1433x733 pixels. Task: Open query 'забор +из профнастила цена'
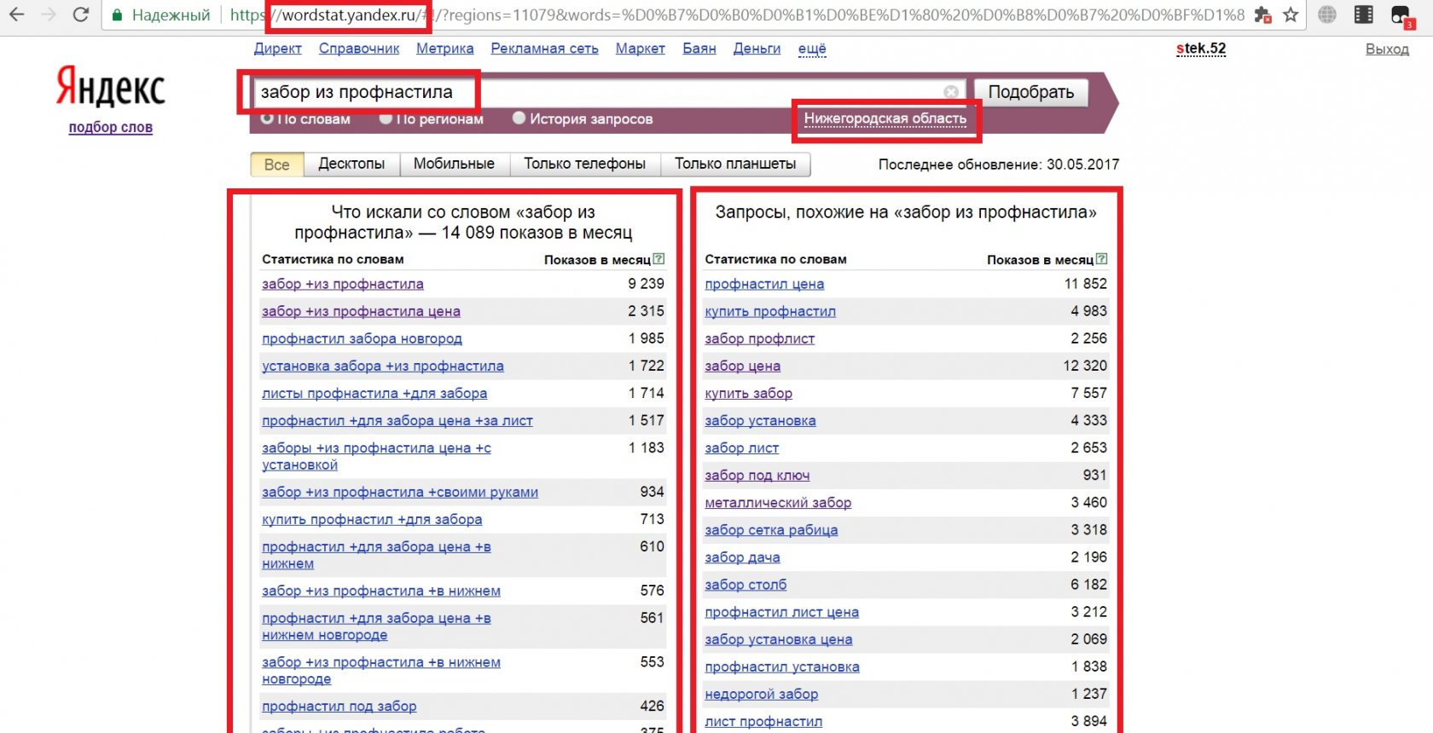tap(361, 311)
